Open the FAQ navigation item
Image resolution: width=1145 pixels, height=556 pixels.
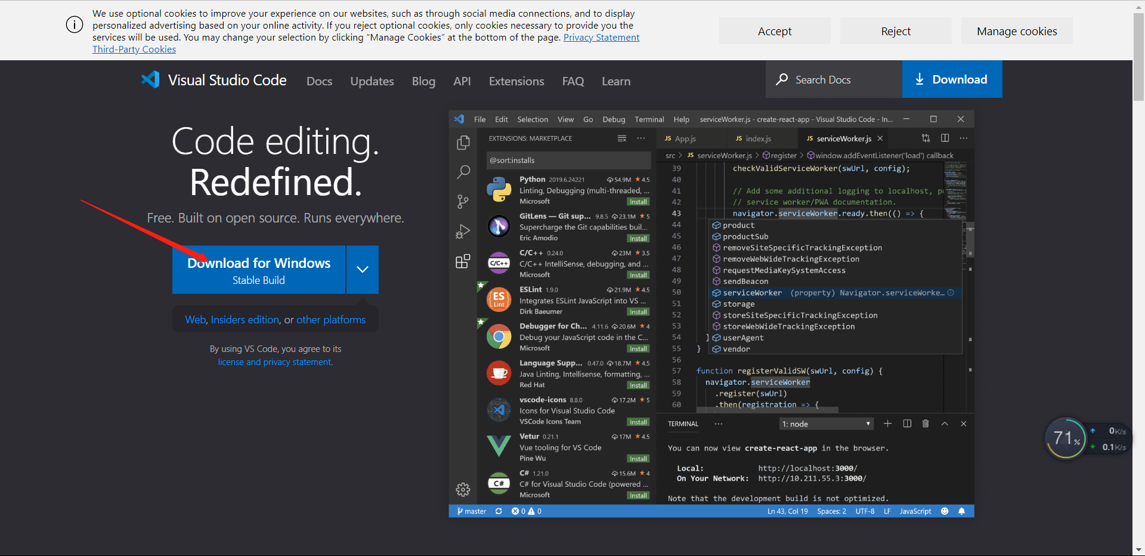click(573, 81)
